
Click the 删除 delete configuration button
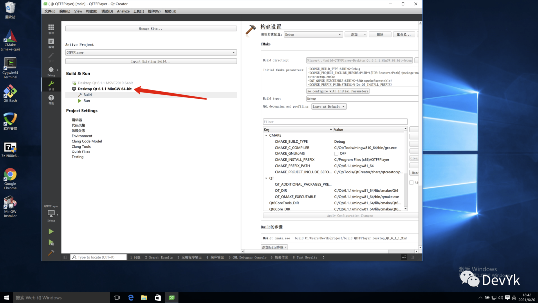tap(380, 35)
